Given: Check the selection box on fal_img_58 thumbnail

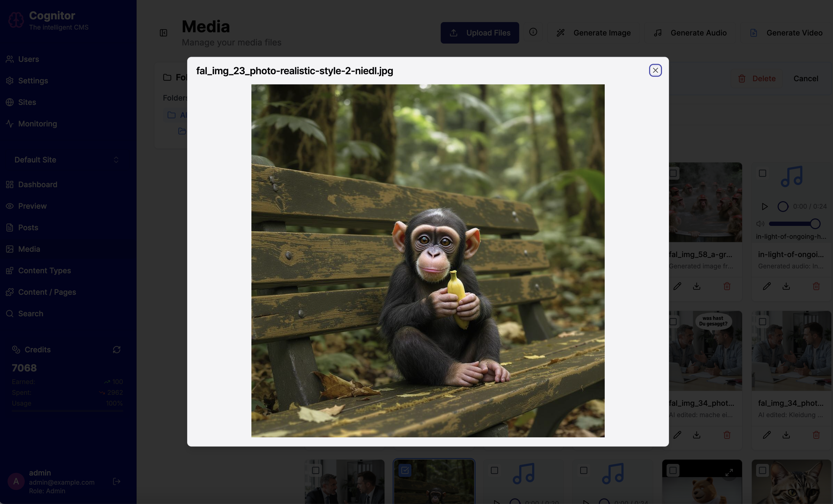Looking at the screenshot, I should coord(673,173).
